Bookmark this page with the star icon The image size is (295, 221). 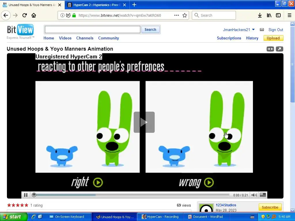tap(185, 16)
